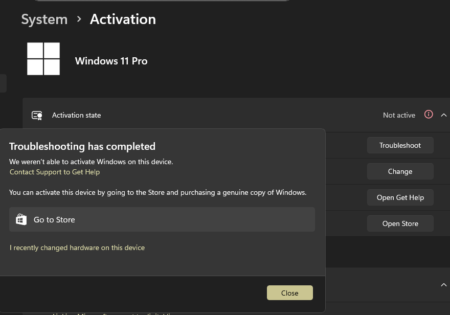Click the Windows logo icon
The height and width of the screenshot is (315, 450).
pyautogui.click(x=43, y=59)
